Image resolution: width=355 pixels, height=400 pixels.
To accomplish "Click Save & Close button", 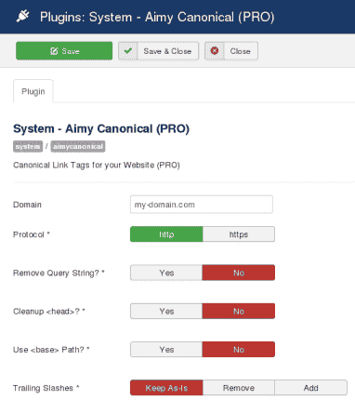I will (158, 51).
